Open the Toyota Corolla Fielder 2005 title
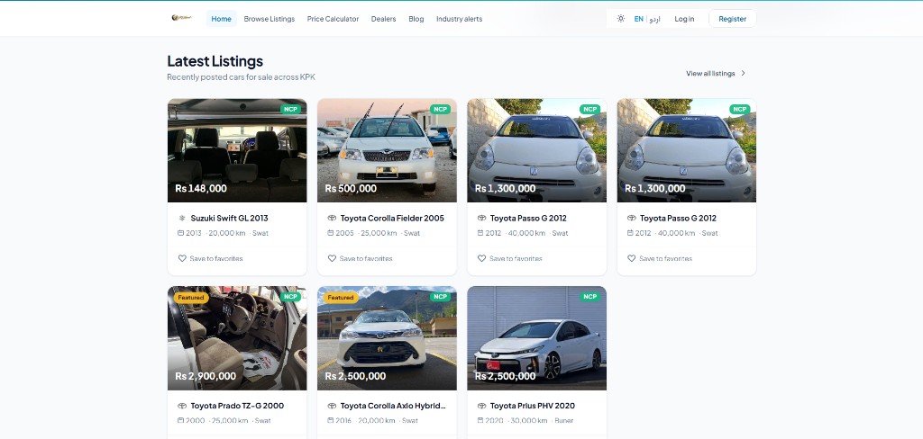This screenshot has height=439, width=923. pyautogui.click(x=392, y=218)
